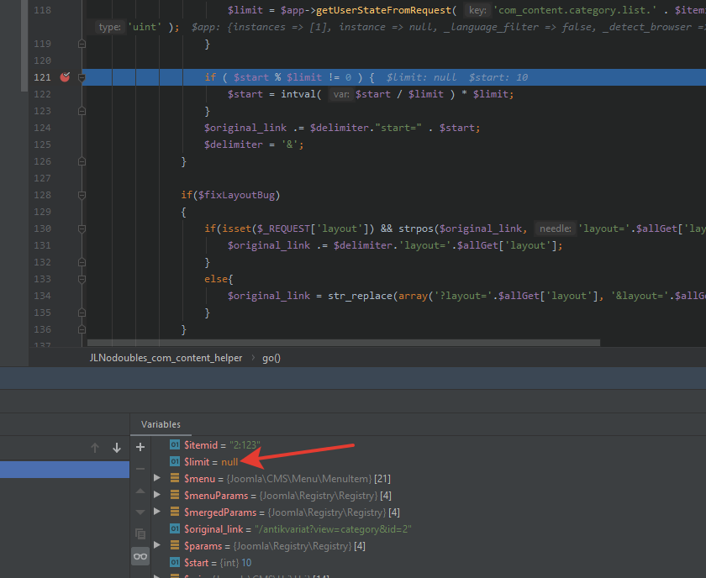Click line number 128 in the gutter
This screenshot has width=706, height=578.
coord(42,195)
